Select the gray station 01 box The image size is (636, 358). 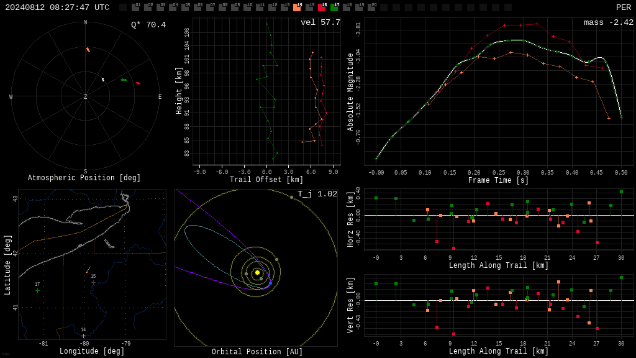pos(135,7)
